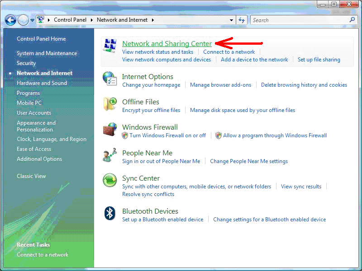The image size is (362, 271).
Task: Click Change your homepage
Action: [151, 85]
